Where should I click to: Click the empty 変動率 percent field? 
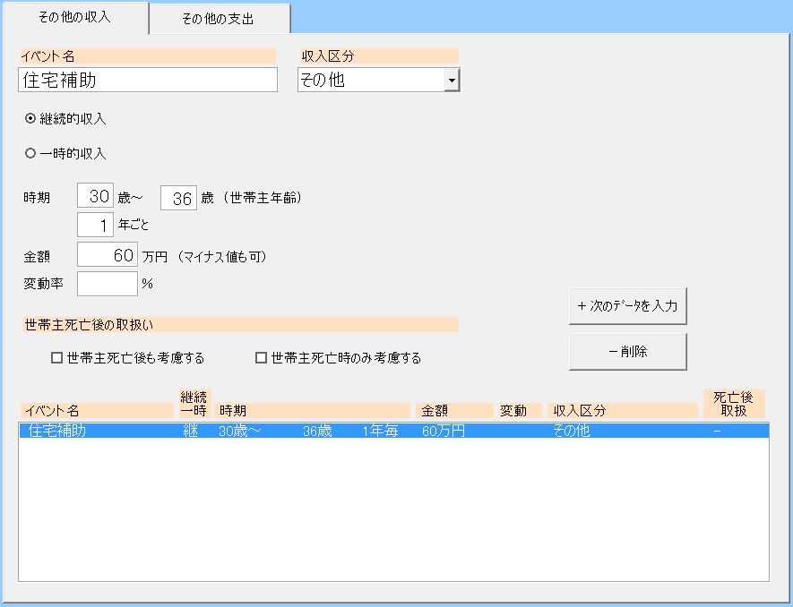pos(108,284)
